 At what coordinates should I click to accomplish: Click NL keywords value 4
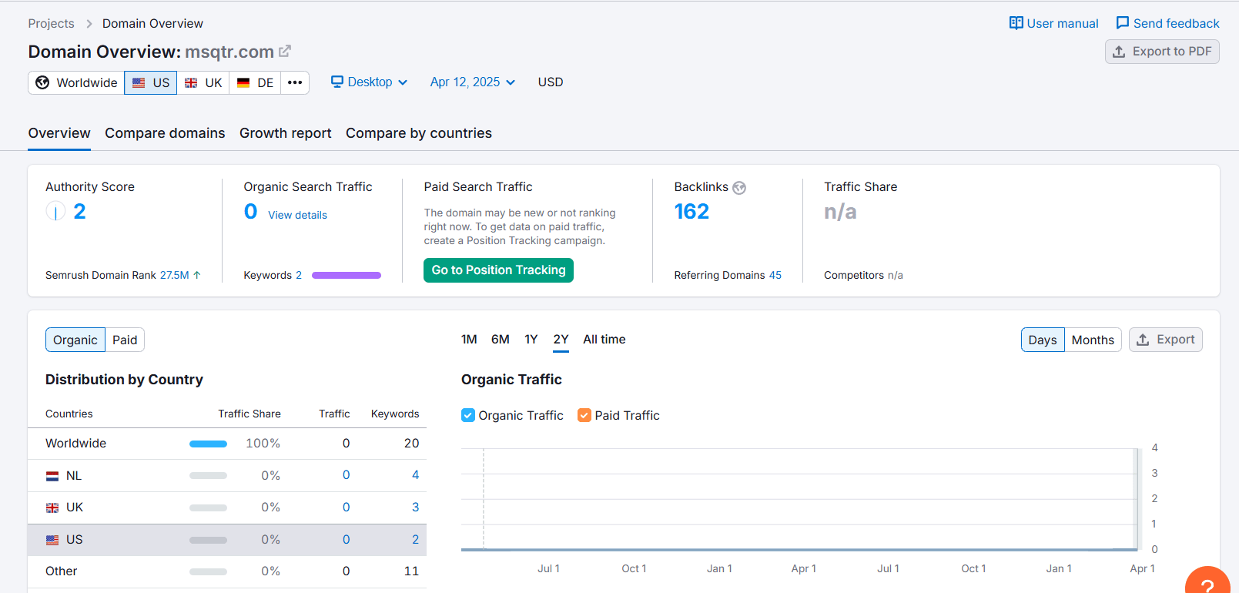[x=416, y=475]
